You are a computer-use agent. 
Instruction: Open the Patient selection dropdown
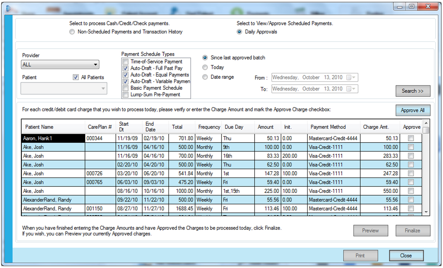(x=103, y=89)
